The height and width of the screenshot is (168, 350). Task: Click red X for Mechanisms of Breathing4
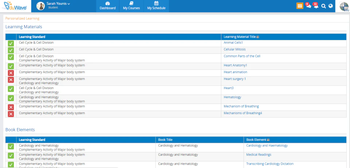[11, 114]
